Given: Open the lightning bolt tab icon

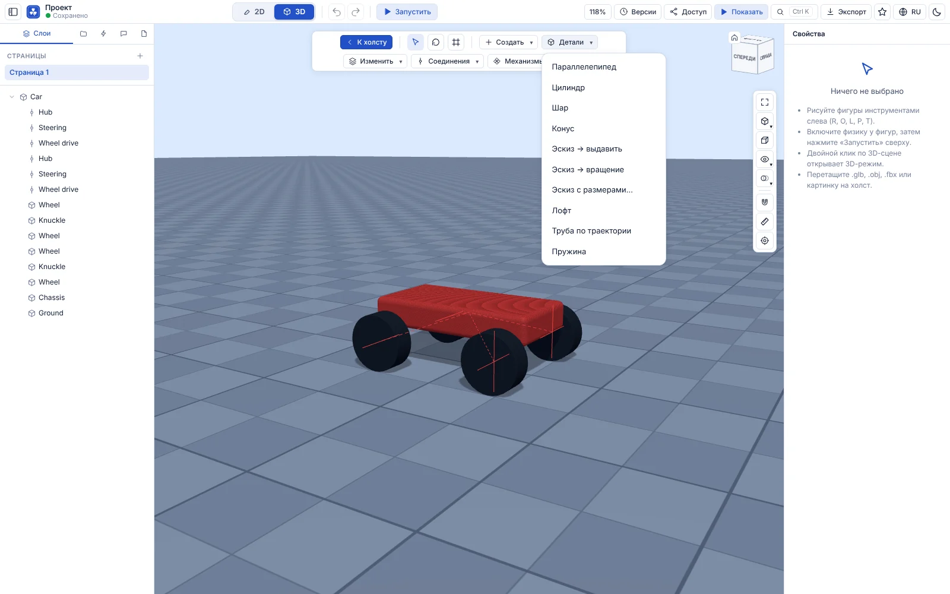Looking at the screenshot, I should point(103,34).
